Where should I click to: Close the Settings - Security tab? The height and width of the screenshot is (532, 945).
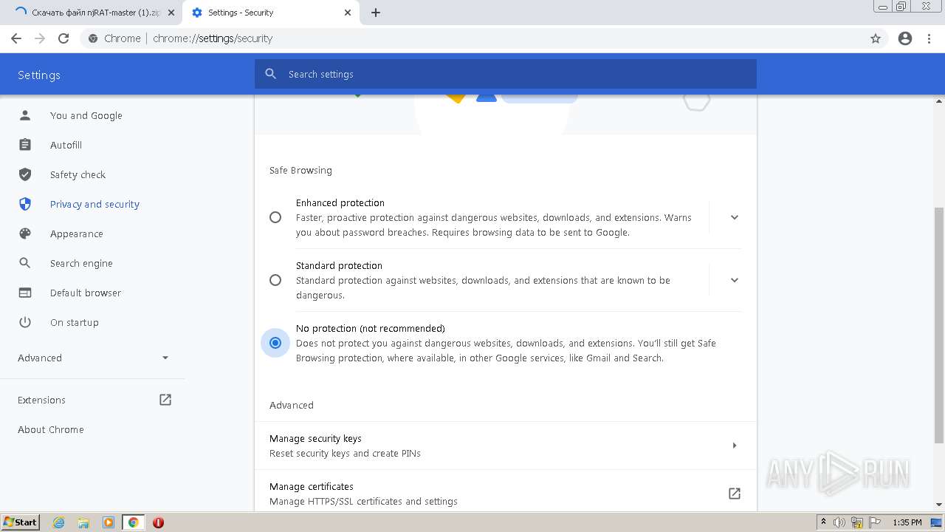[x=348, y=13]
